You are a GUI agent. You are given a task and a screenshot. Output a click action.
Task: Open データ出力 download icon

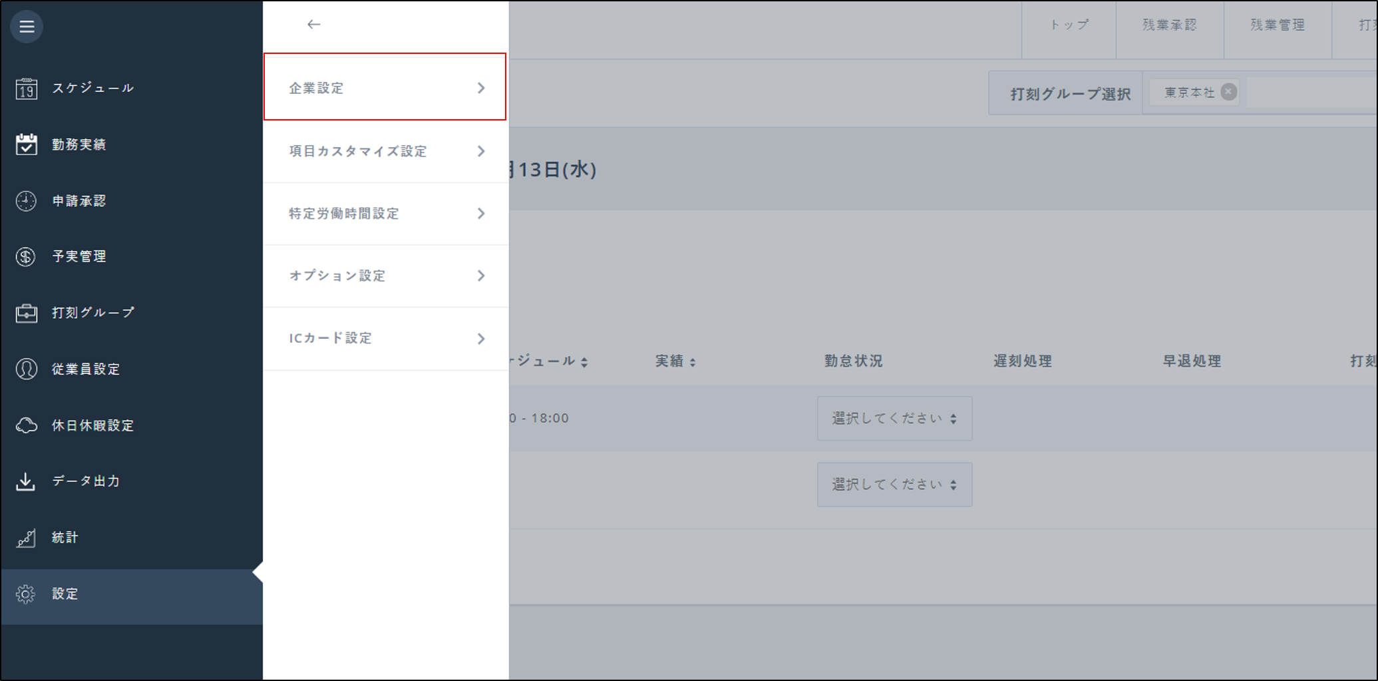(x=26, y=481)
